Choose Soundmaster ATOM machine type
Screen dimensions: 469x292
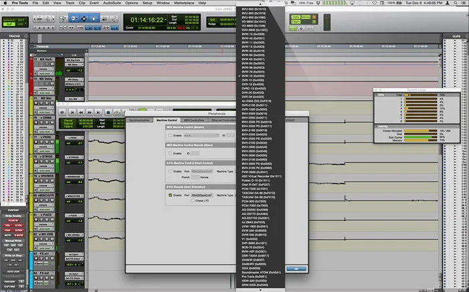(x=261, y=273)
